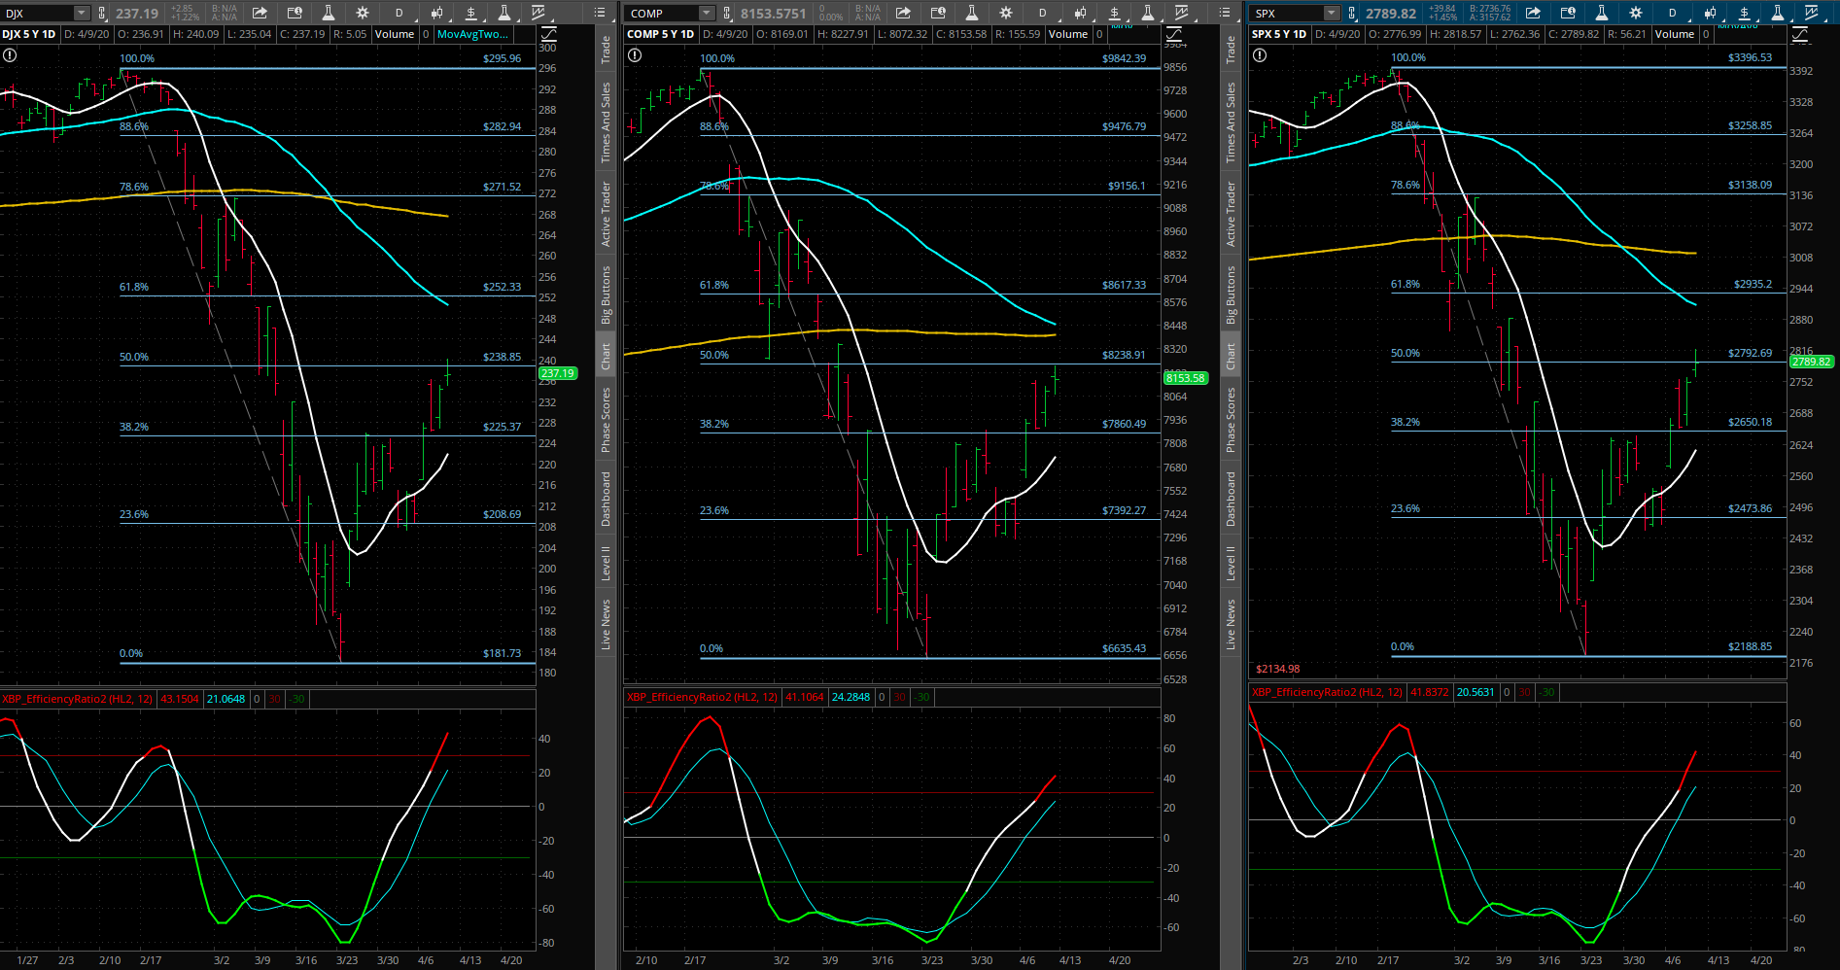Screen dimensions: 1840x970
Task: Expand the COMP symbol dropdown arrow
Action: tap(706, 13)
